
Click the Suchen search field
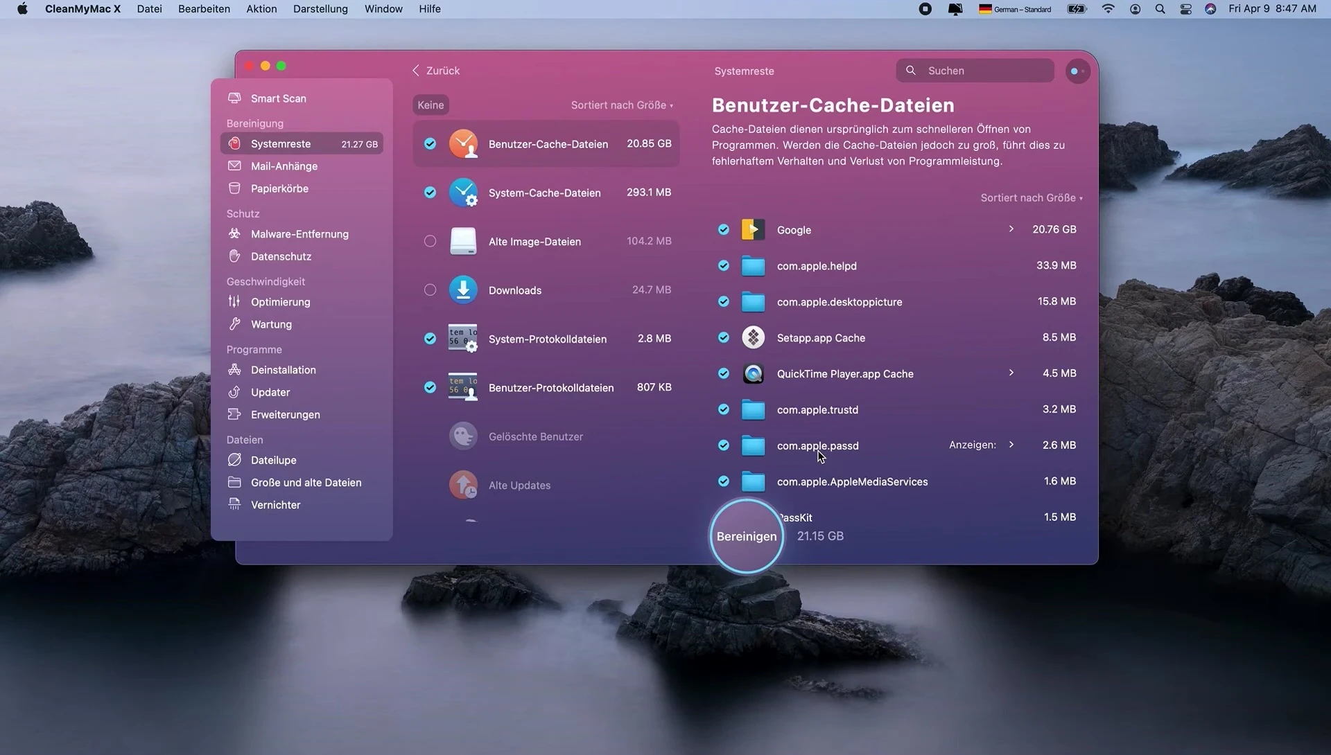[975, 71]
